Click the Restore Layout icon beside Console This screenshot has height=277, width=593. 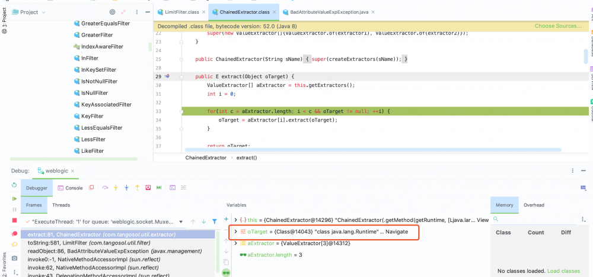(x=91, y=188)
